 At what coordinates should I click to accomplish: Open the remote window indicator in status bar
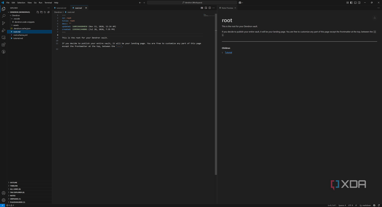[2, 205]
